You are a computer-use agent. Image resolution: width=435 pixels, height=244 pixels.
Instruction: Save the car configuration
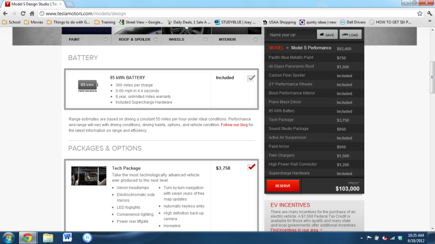pyautogui.click(x=327, y=35)
